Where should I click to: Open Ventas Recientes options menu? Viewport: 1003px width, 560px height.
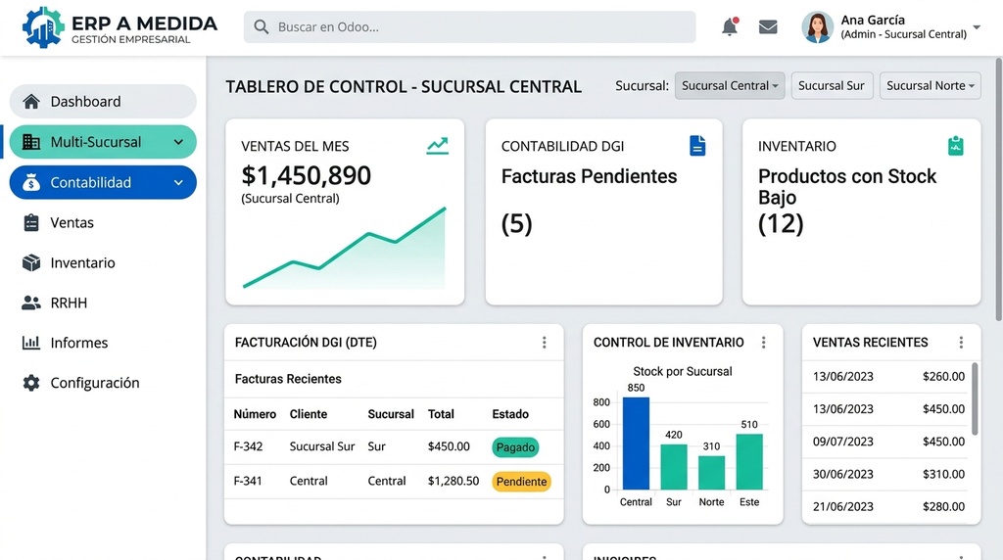pyautogui.click(x=961, y=343)
